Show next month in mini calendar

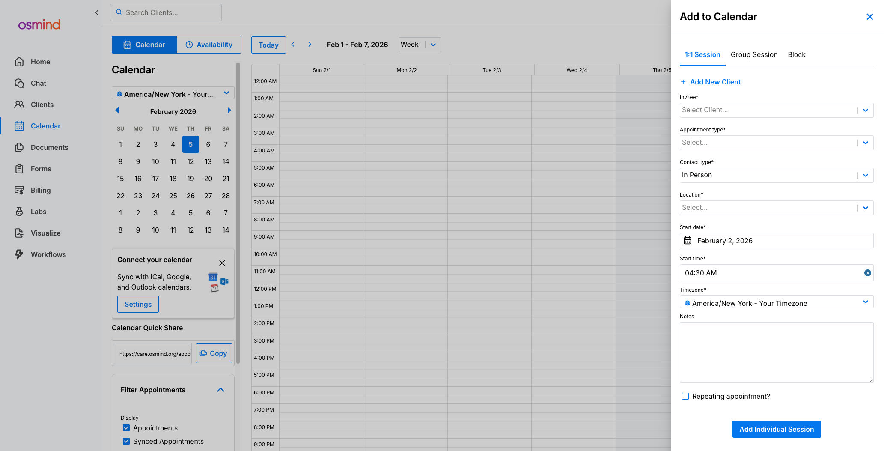tap(229, 111)
